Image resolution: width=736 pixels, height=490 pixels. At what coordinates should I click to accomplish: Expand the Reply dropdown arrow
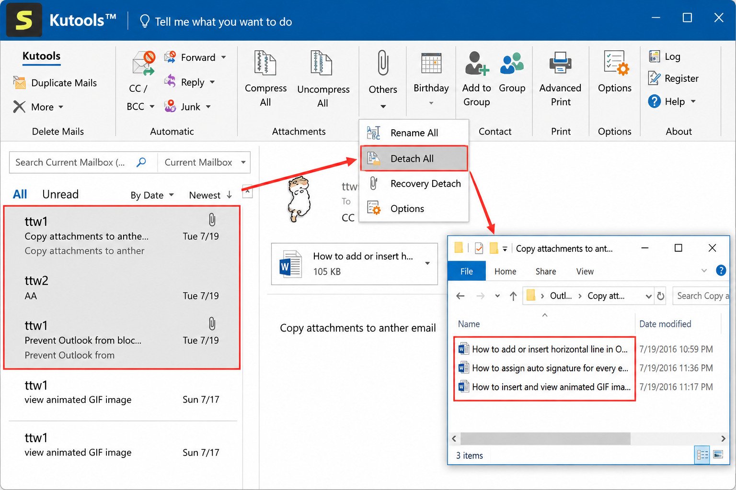(212, 82)
